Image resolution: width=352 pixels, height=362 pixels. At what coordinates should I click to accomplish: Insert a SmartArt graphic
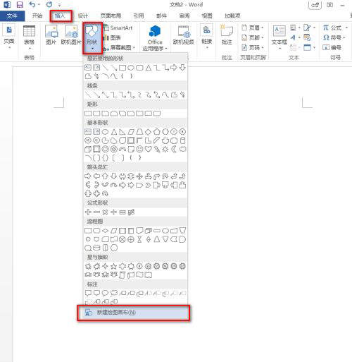click(118, 28)
